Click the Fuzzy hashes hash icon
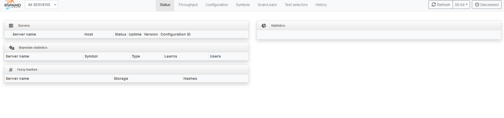 (11, 70)
